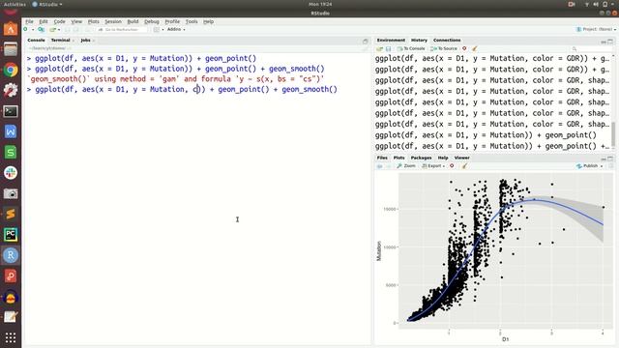The height and width of the screenshot is (348, 619).
Task: Open the Debug menu
Action: [152, 21]
